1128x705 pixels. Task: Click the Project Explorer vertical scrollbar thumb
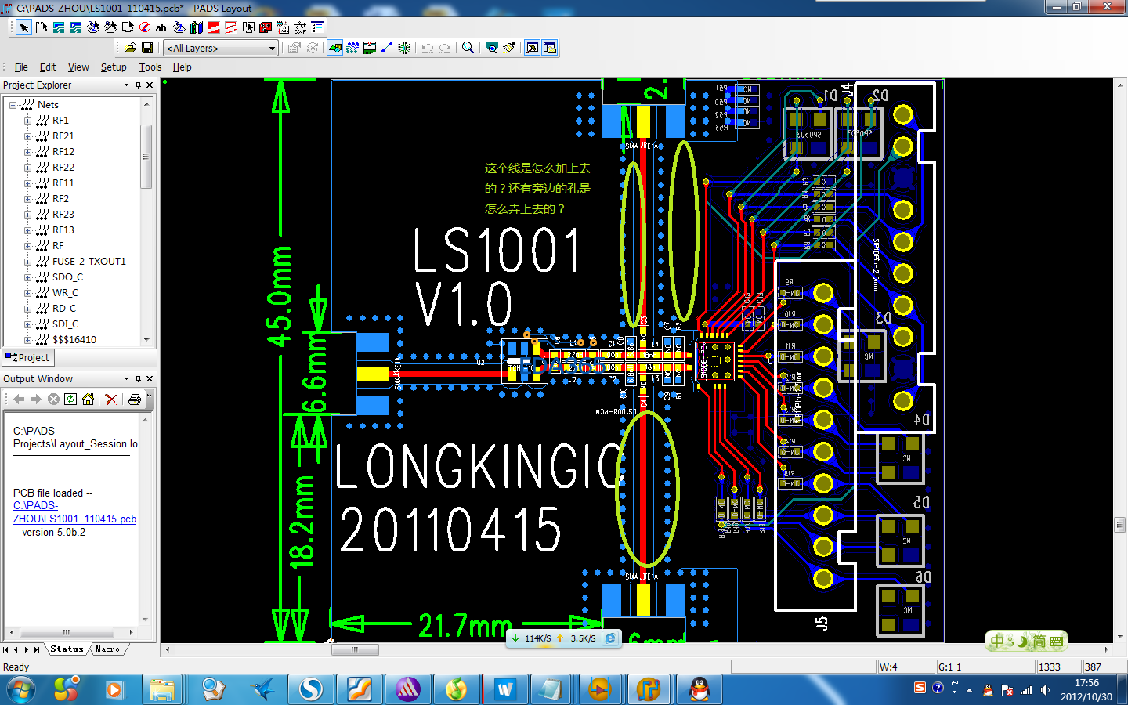pyautogui.click(x=146, y=157)
